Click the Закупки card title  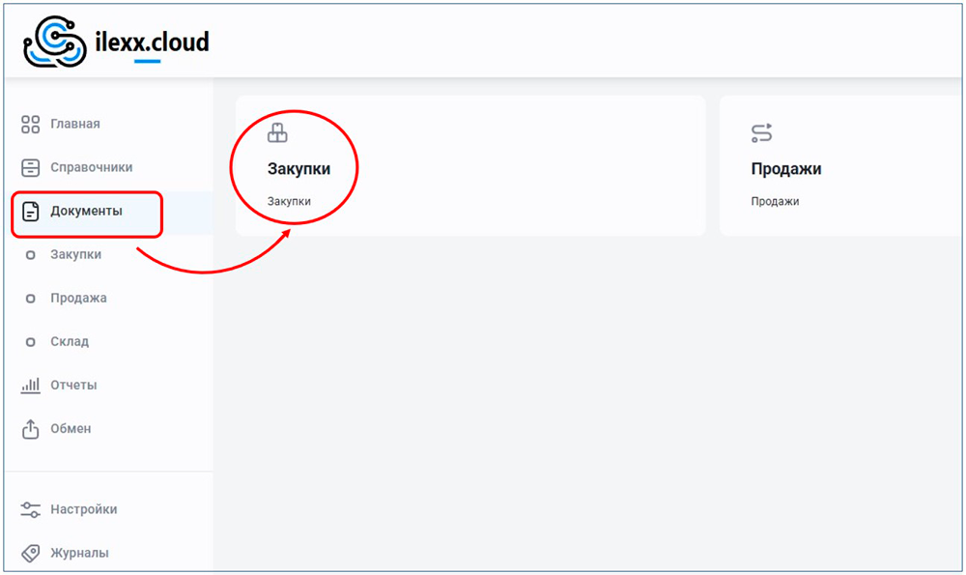[298, 169]
